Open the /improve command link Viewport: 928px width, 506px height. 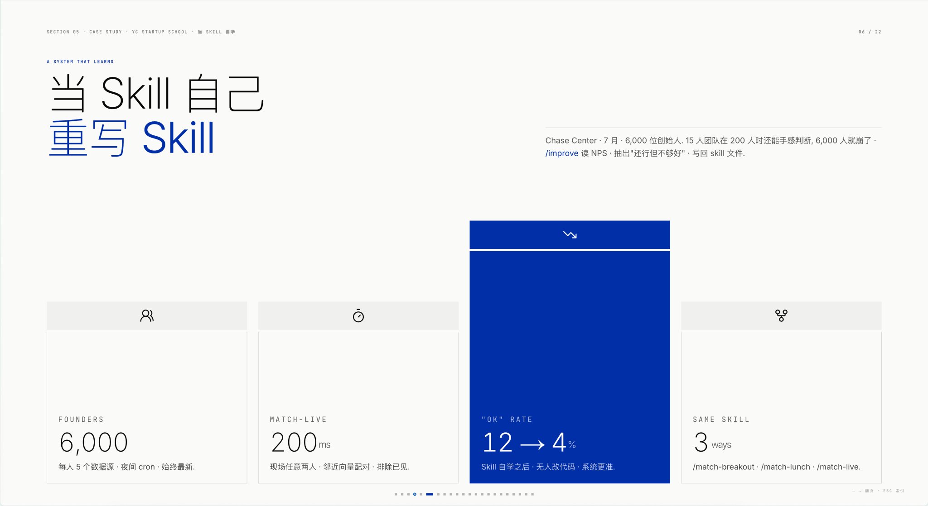[562, 153]
